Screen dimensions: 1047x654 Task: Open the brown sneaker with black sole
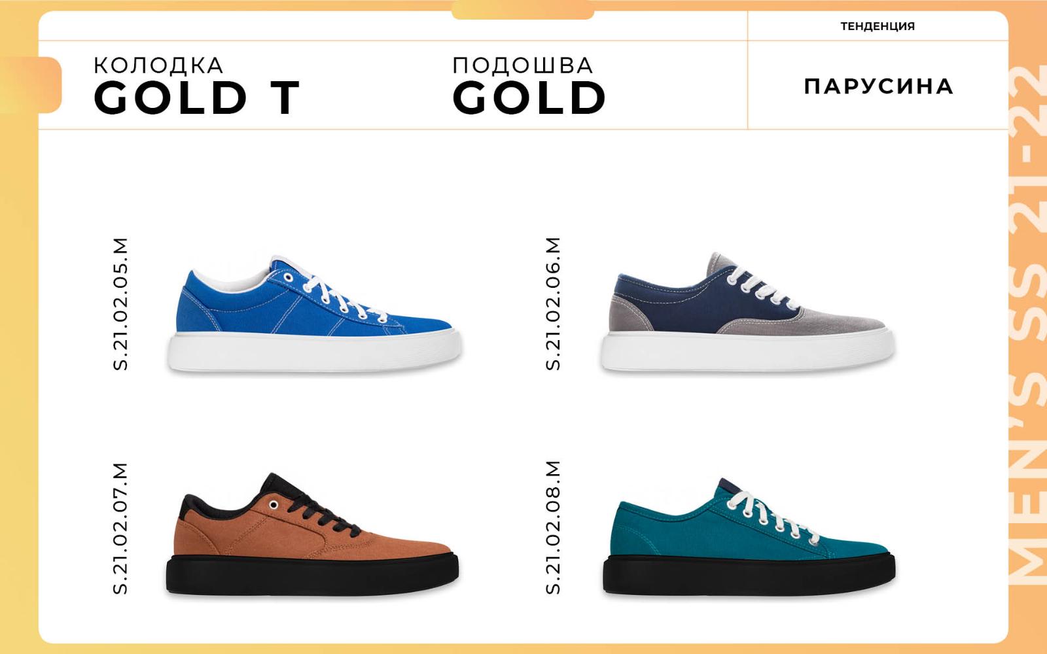(312, 534)
